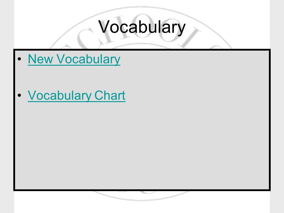
Task: Click the right light-gray margin strip
Action: 277,106
